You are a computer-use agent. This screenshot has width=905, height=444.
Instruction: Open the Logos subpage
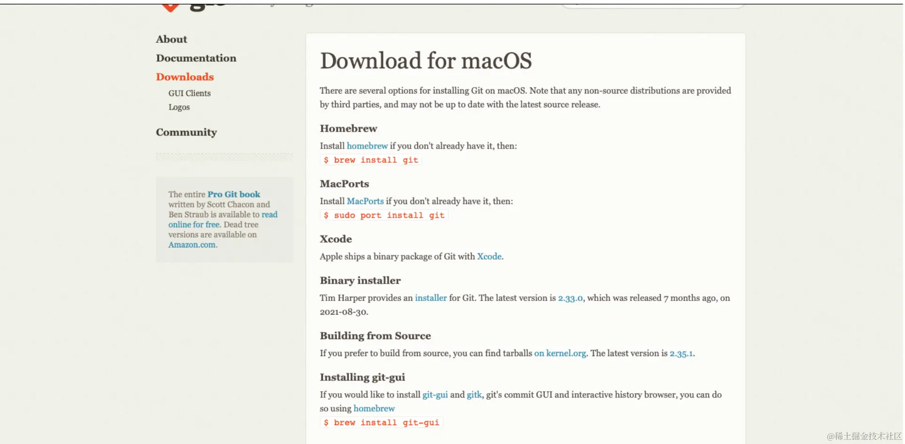coord(179,107)
